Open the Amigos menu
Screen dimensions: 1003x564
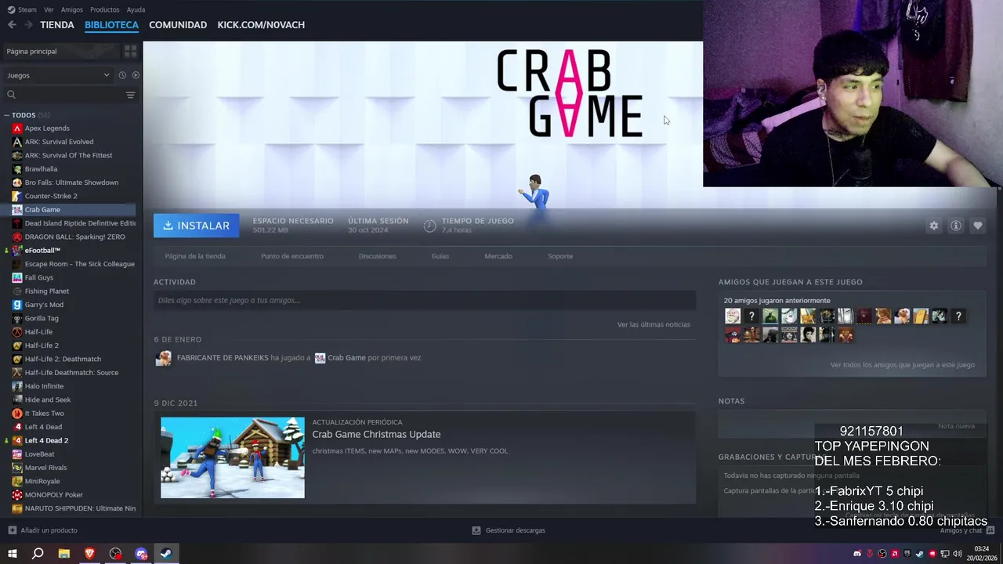pos(71,9)
